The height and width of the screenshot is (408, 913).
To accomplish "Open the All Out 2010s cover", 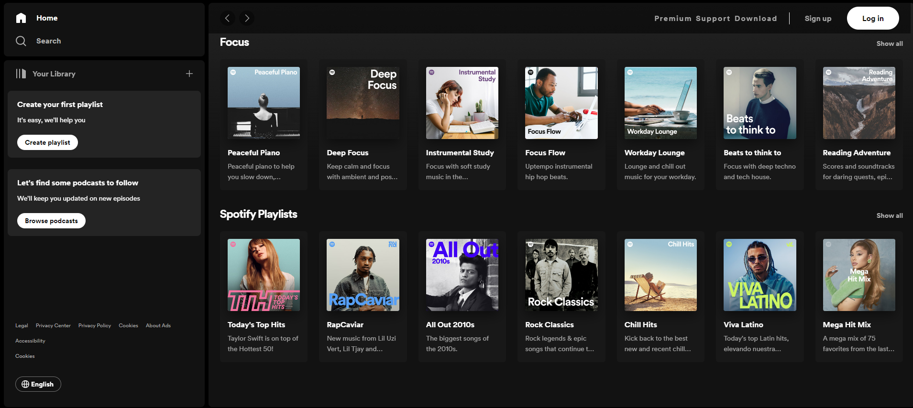I will coord(462,275).
